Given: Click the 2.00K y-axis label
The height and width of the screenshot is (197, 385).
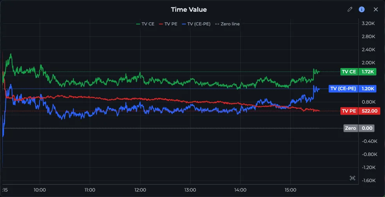Looking at the screenshot, I should (x=368, y=63).
